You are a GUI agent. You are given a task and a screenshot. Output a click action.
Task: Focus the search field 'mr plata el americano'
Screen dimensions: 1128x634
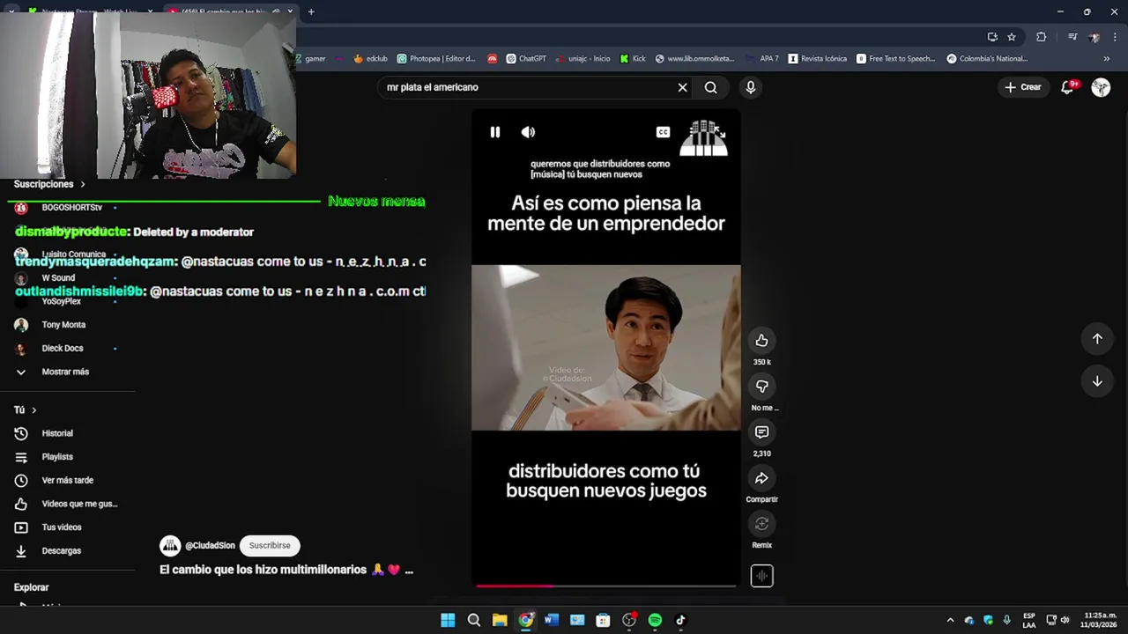529,87
